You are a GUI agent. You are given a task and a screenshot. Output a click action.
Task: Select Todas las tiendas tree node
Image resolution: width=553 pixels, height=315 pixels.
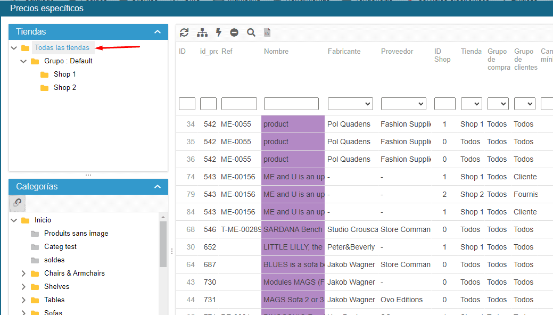coord(62,48)
